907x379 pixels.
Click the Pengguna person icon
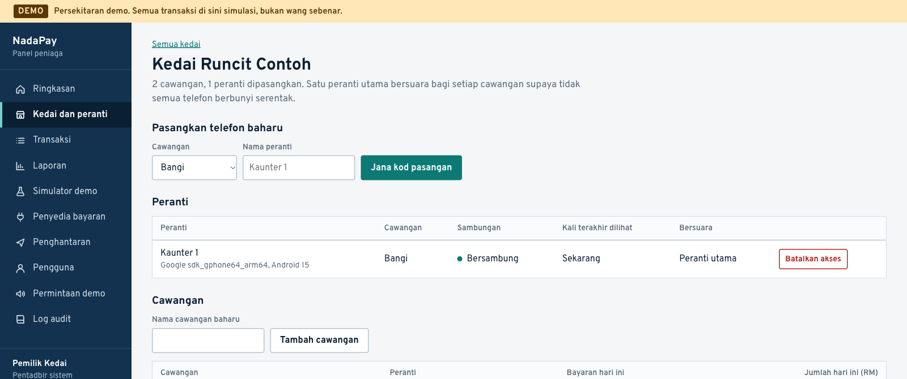(20, 268)
